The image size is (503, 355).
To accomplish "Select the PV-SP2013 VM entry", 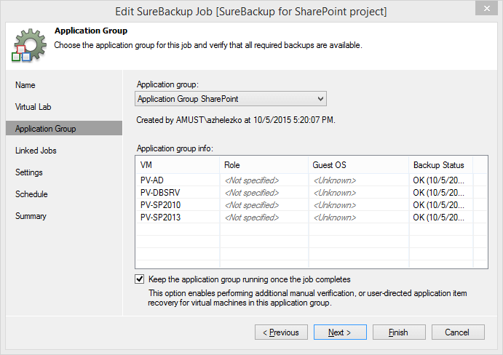I will point(311,218).
